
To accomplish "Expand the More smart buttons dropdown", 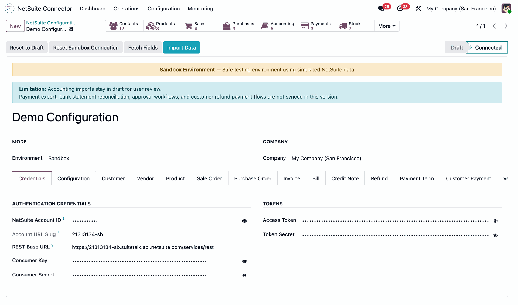I will (x=387, y=26).
